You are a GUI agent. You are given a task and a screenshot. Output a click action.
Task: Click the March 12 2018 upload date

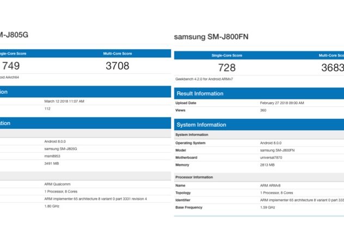point(64,101)
